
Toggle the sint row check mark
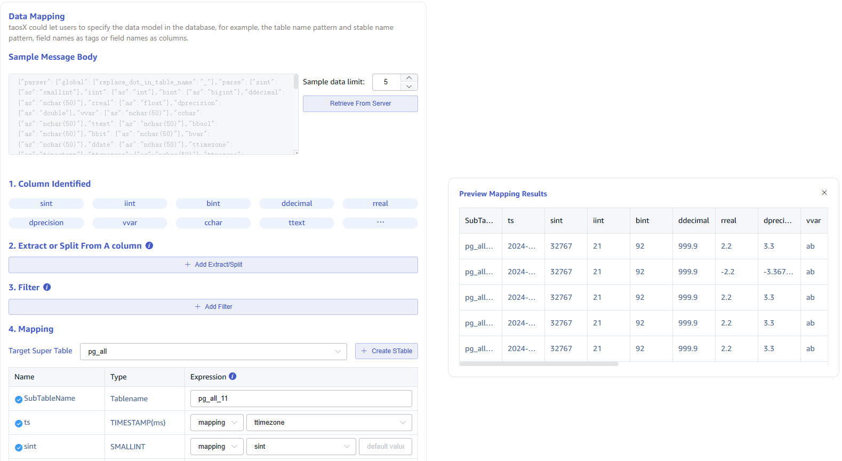click(x=19, y=447)
